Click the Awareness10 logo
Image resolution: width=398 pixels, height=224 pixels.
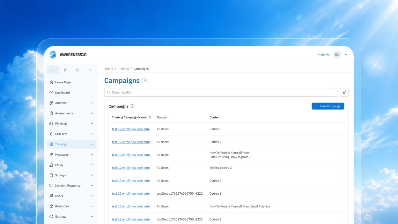[68, 55]
